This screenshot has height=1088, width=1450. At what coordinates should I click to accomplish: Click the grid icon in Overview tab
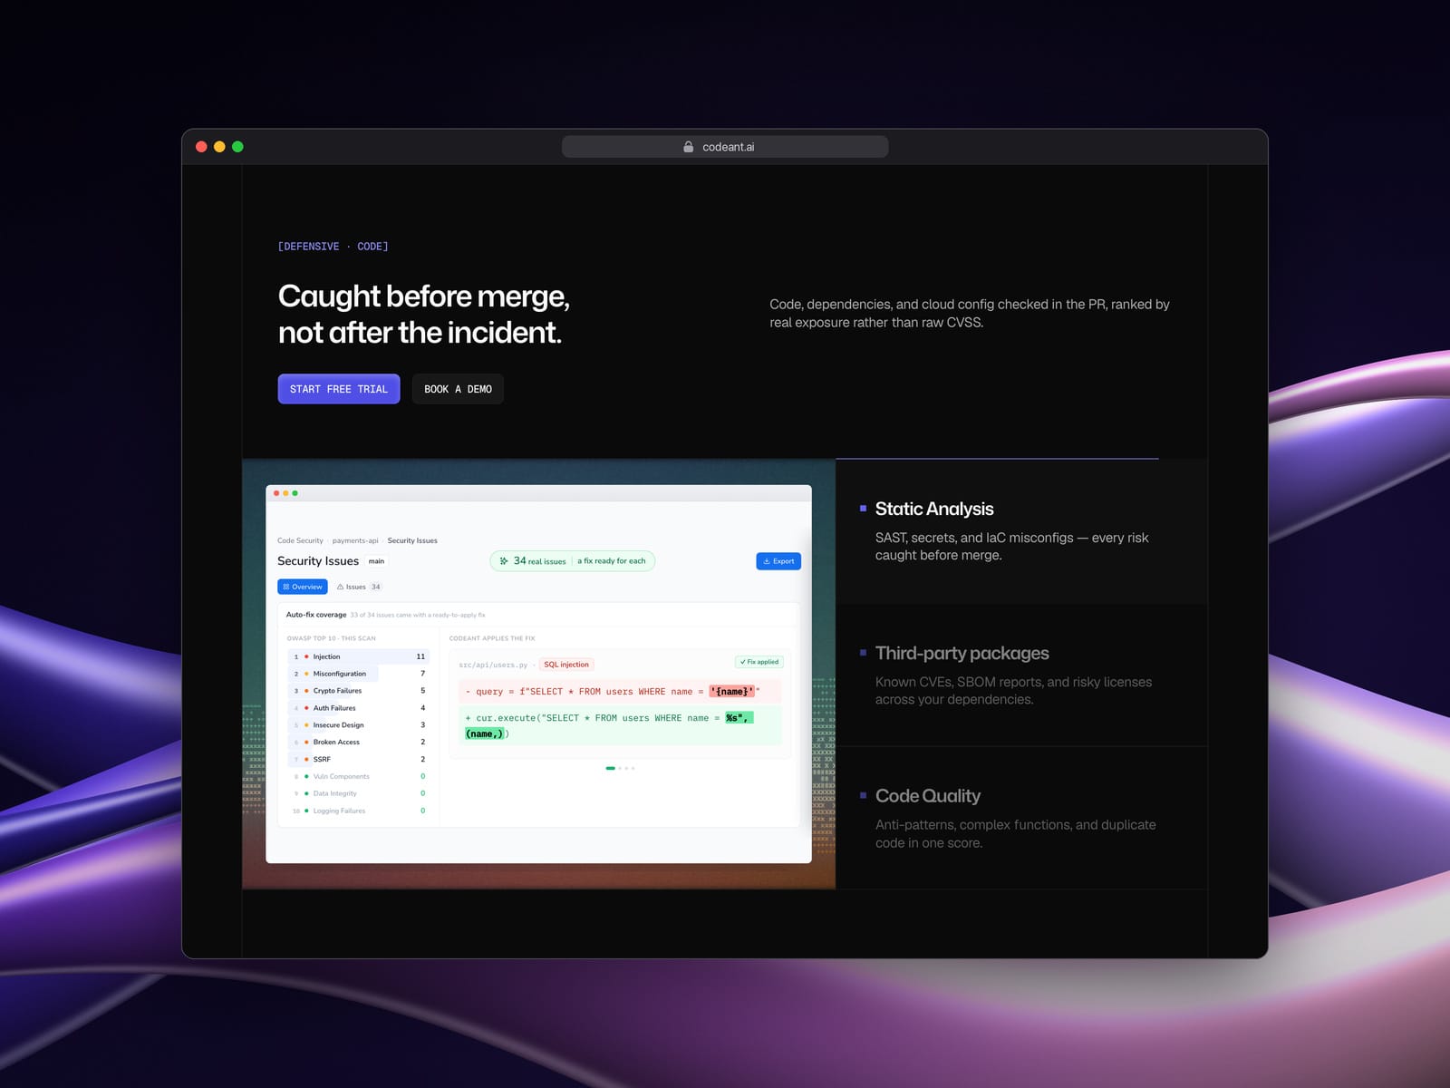tap(286, 587)
